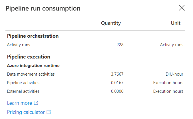Select the Quantity column header
Viewport: 193px width, 119px height.
(x=111, y=23)
